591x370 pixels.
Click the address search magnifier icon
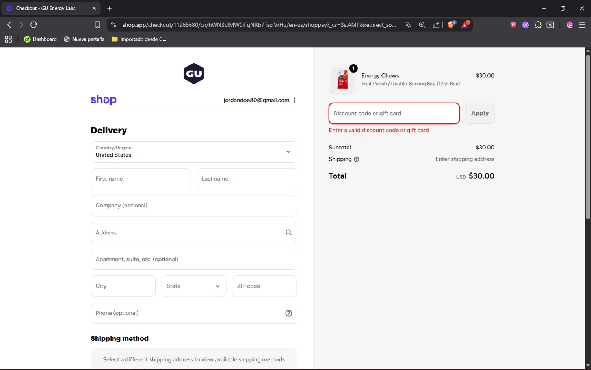[288, 232]
